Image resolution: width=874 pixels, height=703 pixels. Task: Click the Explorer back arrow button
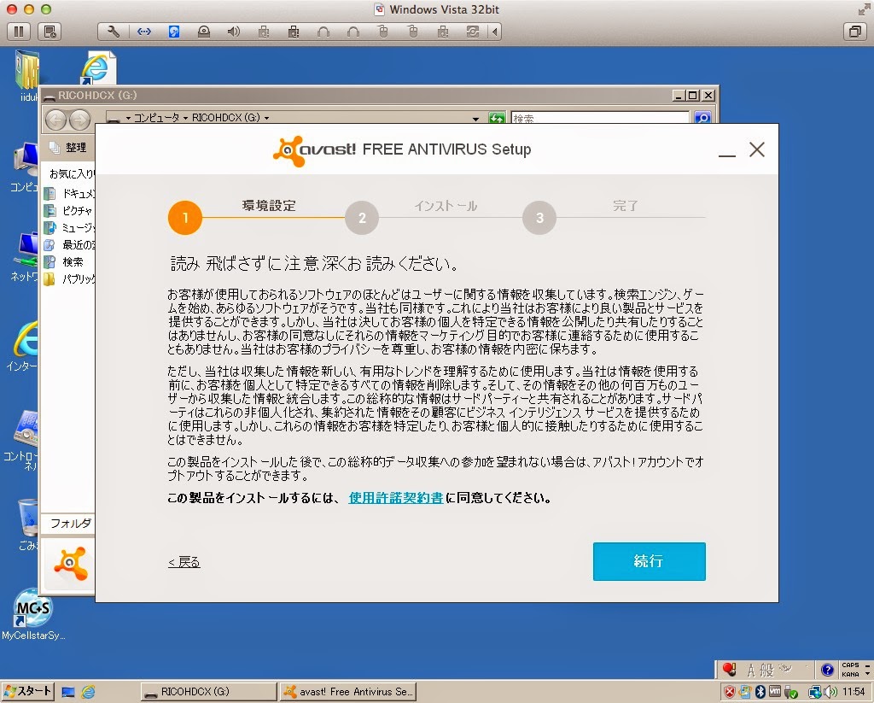tap(55, 120)
